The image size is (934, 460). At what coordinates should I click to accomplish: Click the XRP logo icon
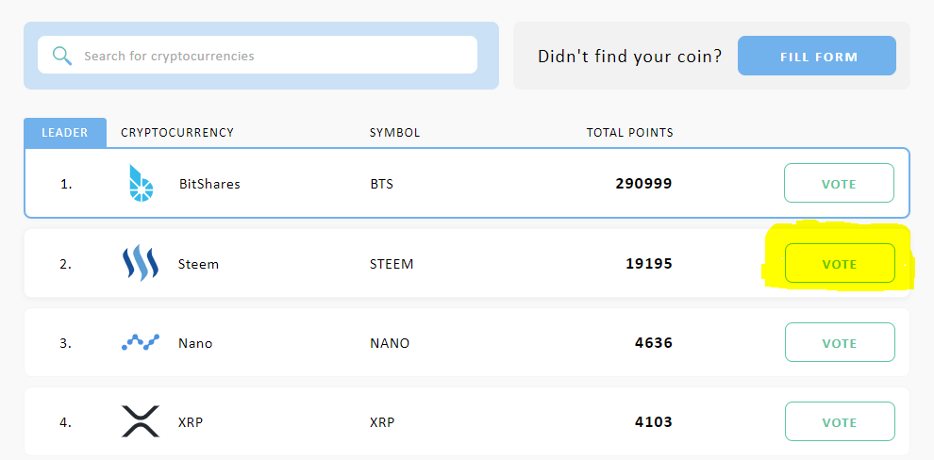141,421
